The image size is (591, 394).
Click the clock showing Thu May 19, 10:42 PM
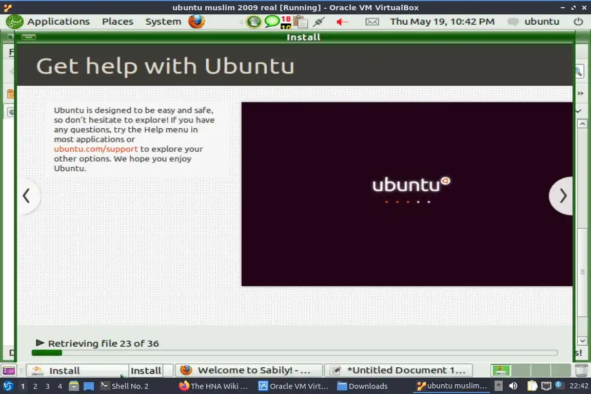point(442,22)
